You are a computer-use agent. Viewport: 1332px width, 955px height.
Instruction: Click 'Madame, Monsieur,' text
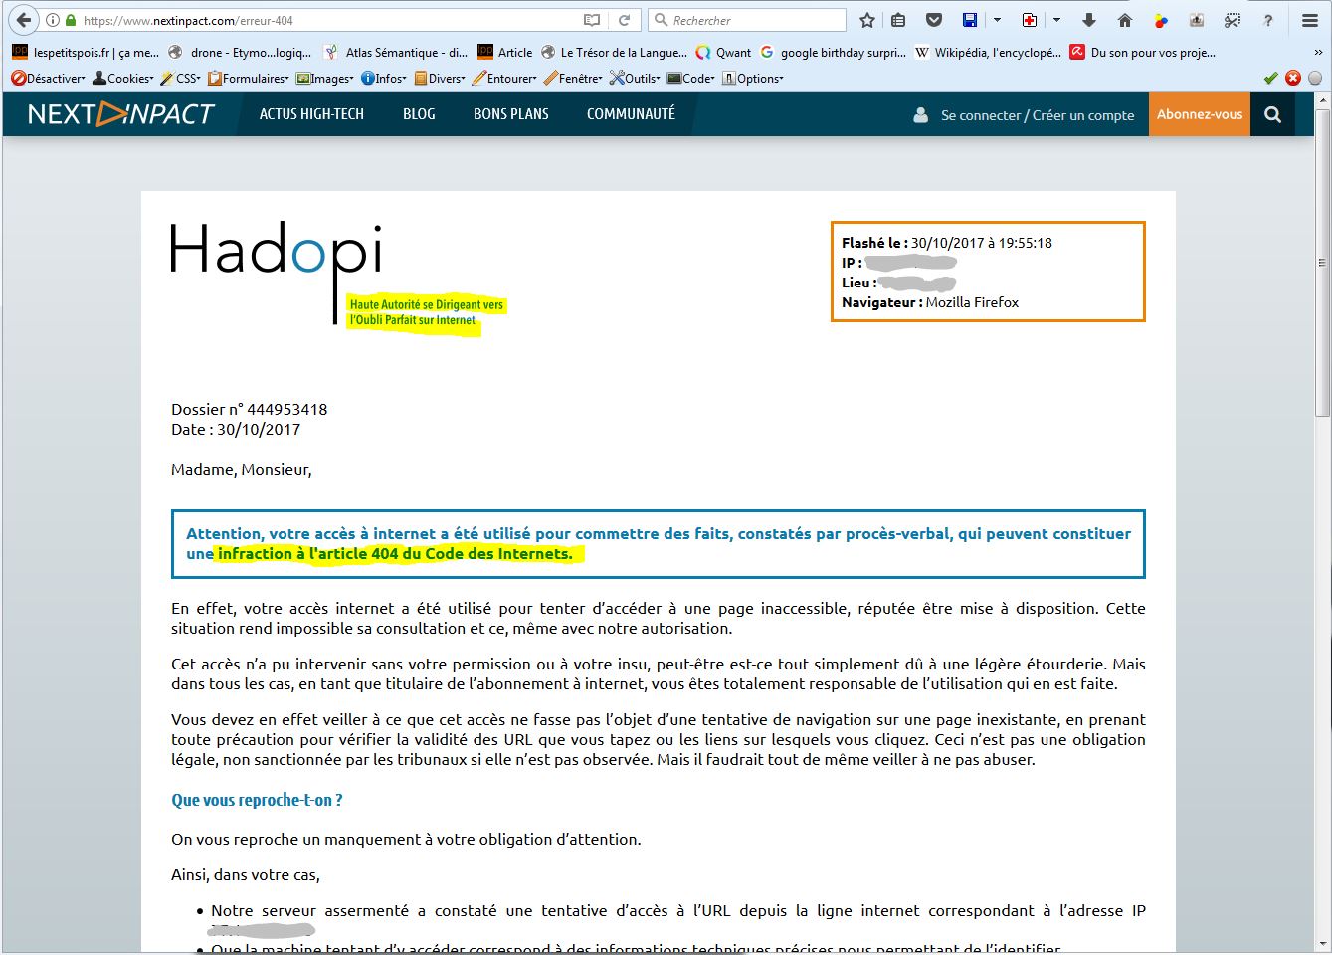pos(242,470)
